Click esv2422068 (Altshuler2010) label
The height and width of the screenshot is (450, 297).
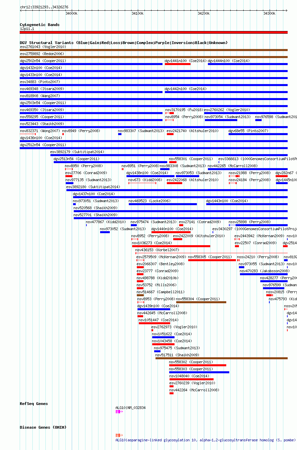coord(193,180)
